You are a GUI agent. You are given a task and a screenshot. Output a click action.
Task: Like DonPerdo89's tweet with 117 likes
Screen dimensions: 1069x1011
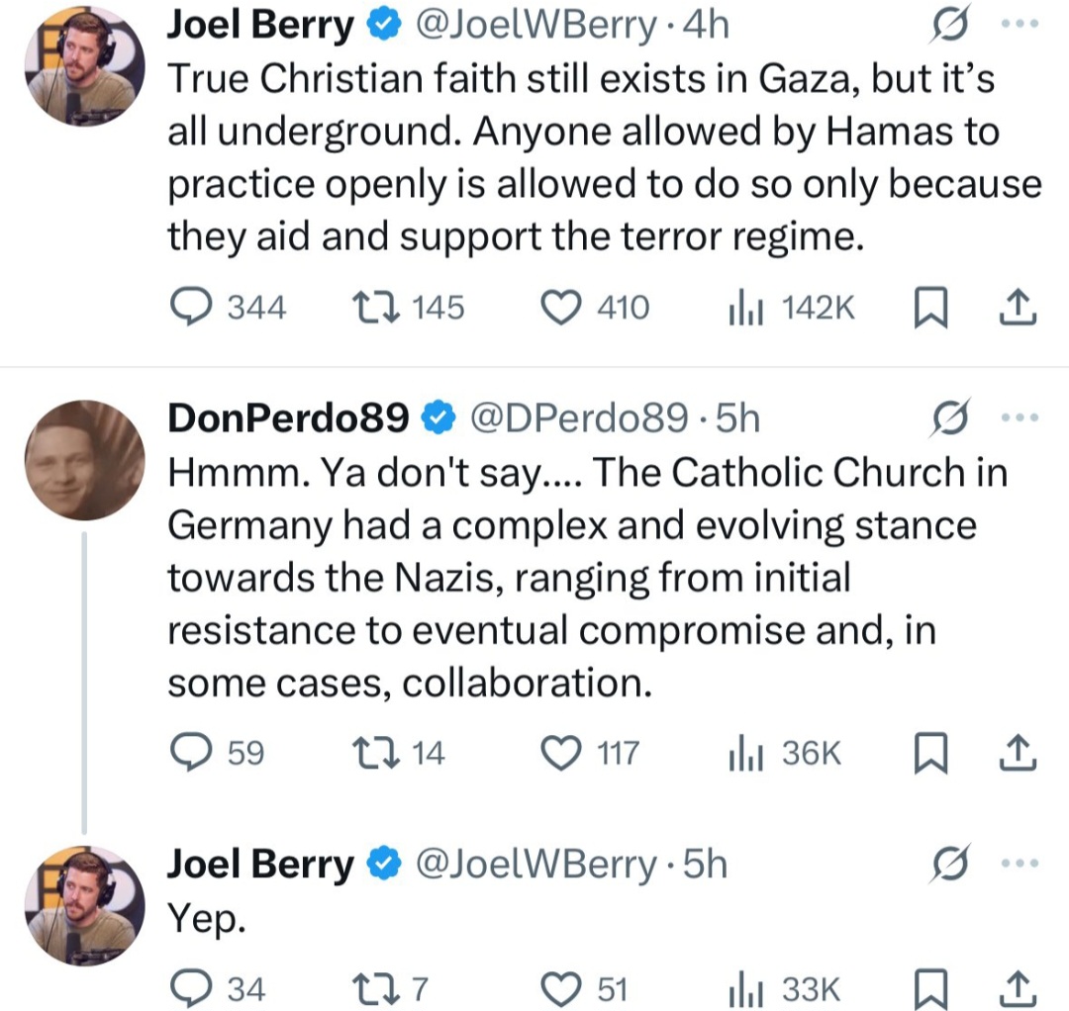point(590,753)
